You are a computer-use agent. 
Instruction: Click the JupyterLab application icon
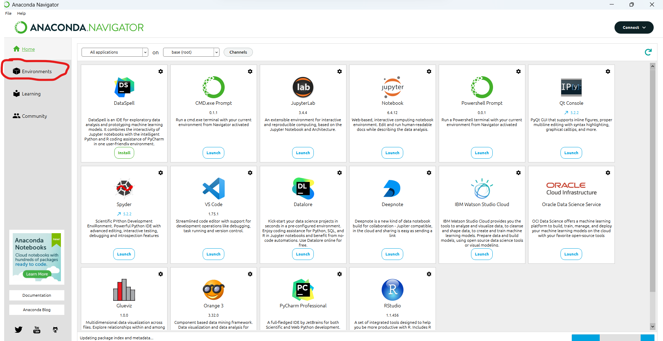coord(303,87)
